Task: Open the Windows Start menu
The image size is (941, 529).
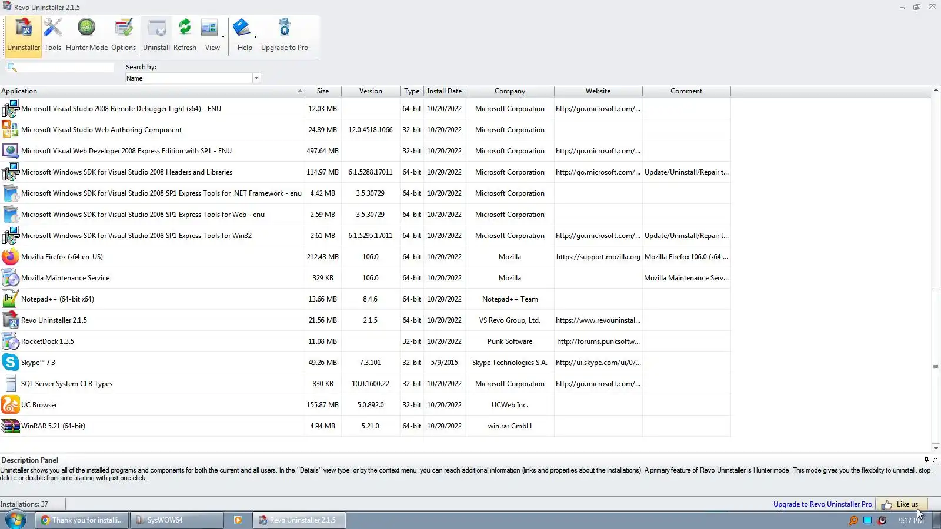Action: 15,520
